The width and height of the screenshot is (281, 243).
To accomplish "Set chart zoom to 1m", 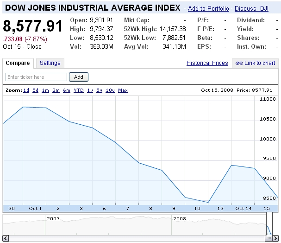I will (x=45, y=90).
